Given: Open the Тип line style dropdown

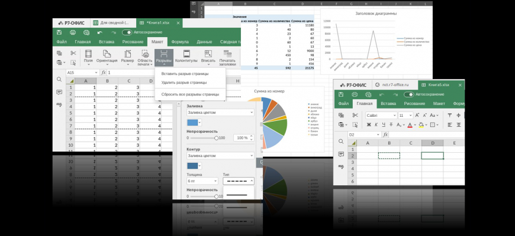Looking at the screenshot, I should click(239, 181).
